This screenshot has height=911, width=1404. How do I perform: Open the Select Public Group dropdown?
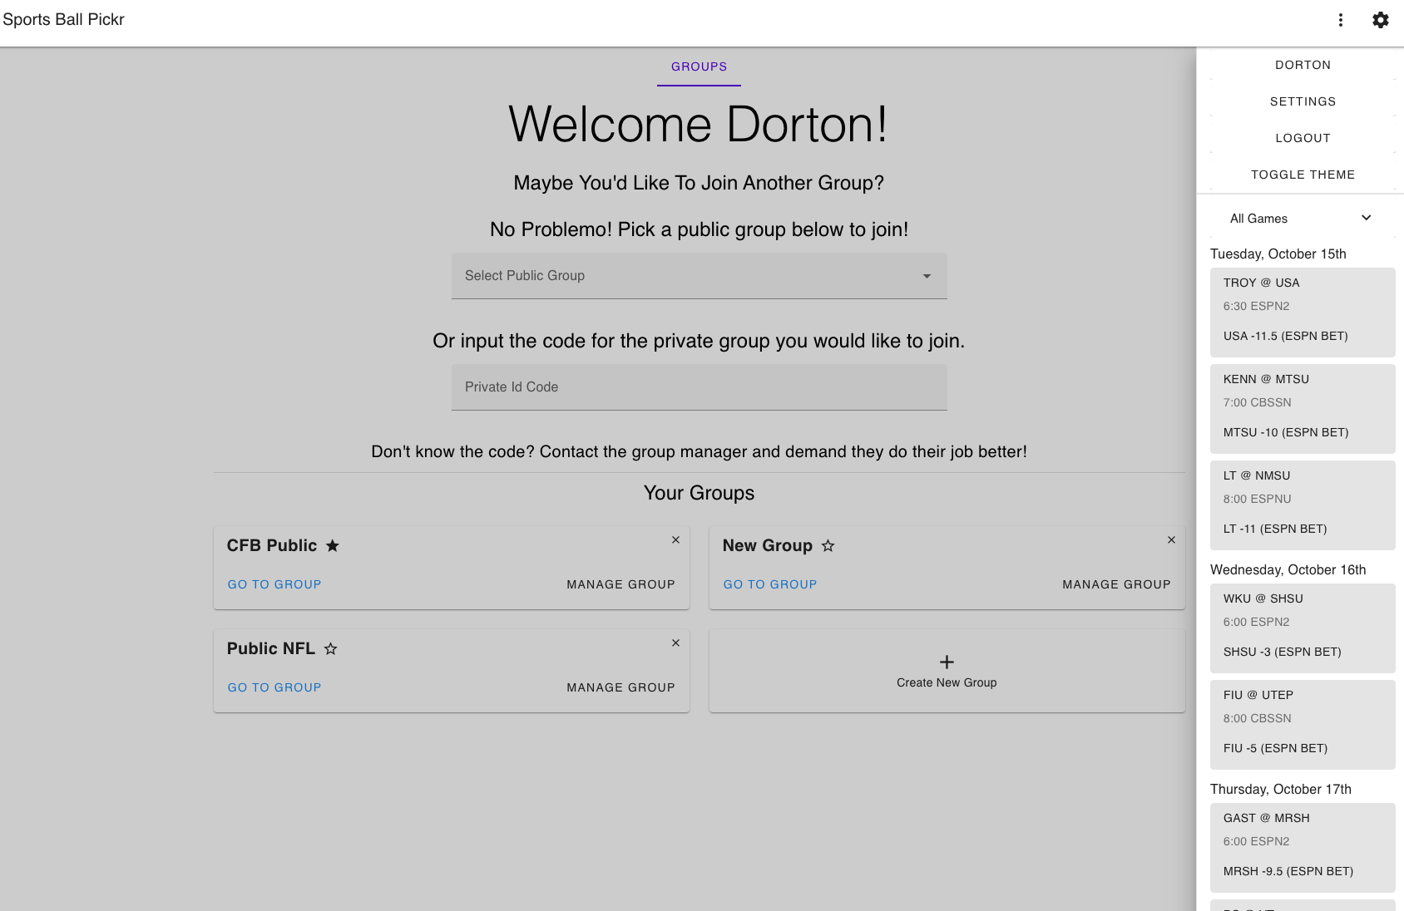699,276
